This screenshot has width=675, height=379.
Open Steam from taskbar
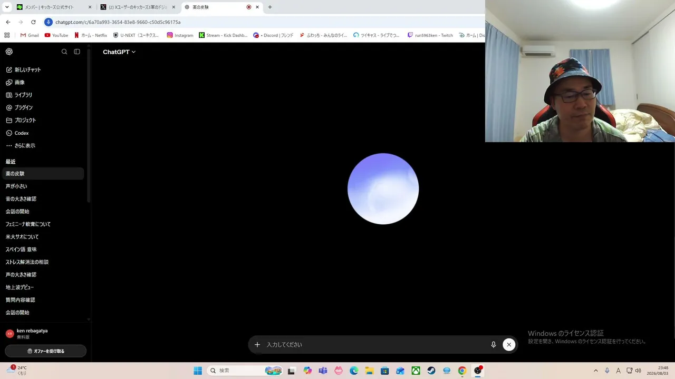pyautogui.click(x=431, y=371)
